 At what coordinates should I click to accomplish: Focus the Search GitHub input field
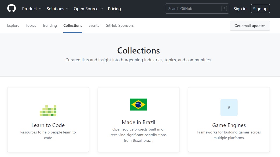pyautogui.click(x=193, y=9)
